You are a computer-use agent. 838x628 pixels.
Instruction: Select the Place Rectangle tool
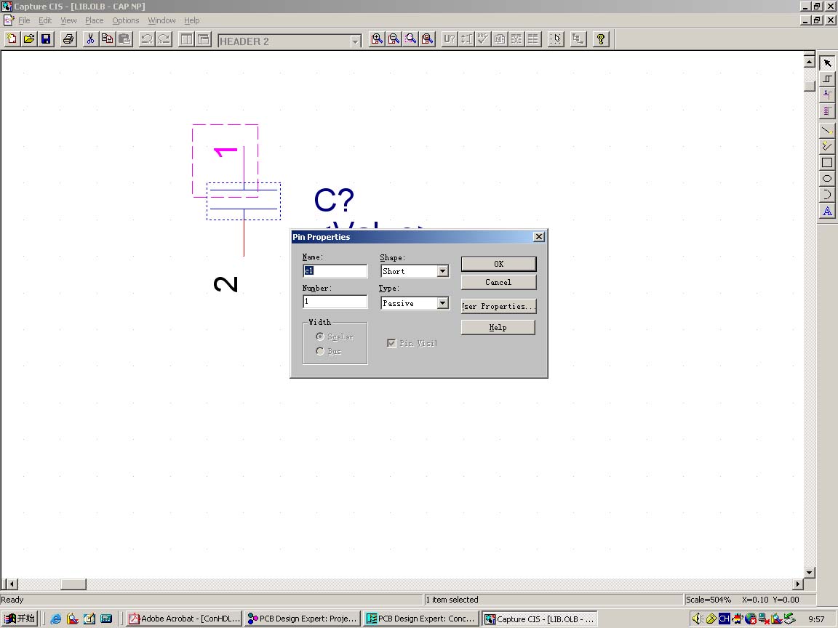pyautogui.click(x=827, y=162)
